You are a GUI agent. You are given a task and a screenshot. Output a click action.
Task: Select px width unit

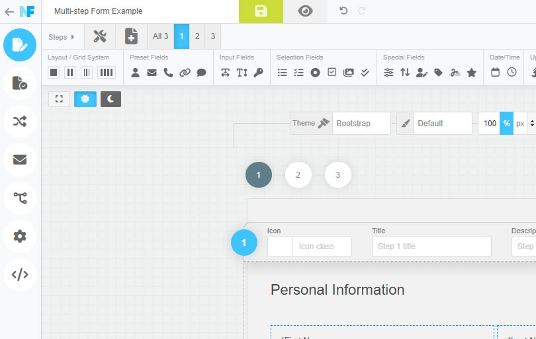tap(520, 123)
